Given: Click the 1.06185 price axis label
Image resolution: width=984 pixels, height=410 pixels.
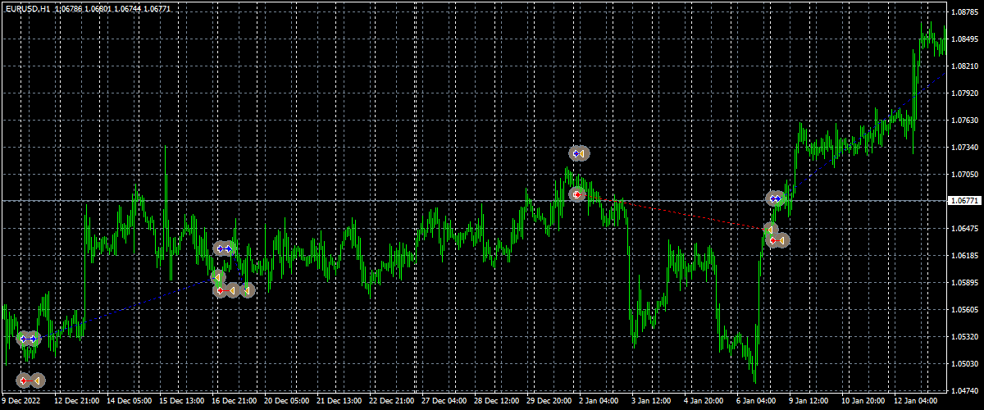Looking at the screenshot, I should click(965, 256).
